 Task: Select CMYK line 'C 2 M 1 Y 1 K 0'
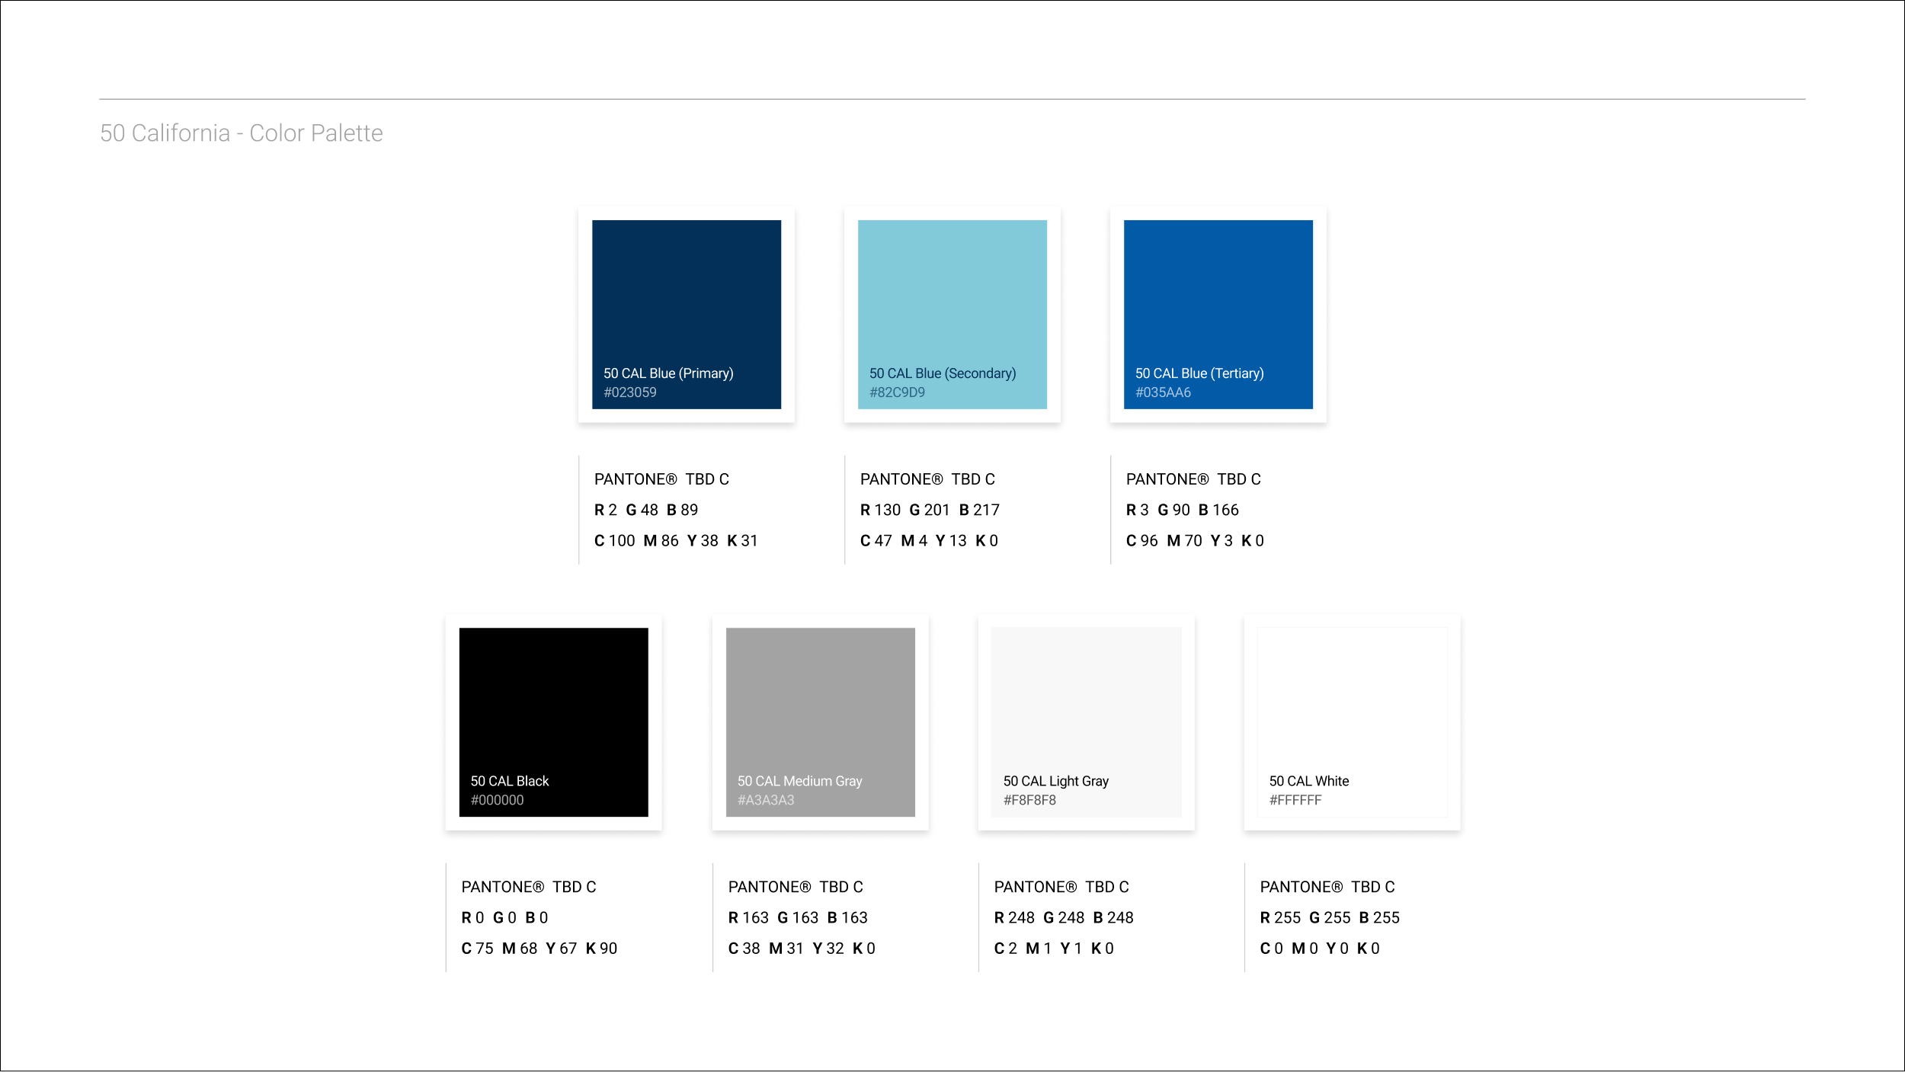(x=1053, y=949)
